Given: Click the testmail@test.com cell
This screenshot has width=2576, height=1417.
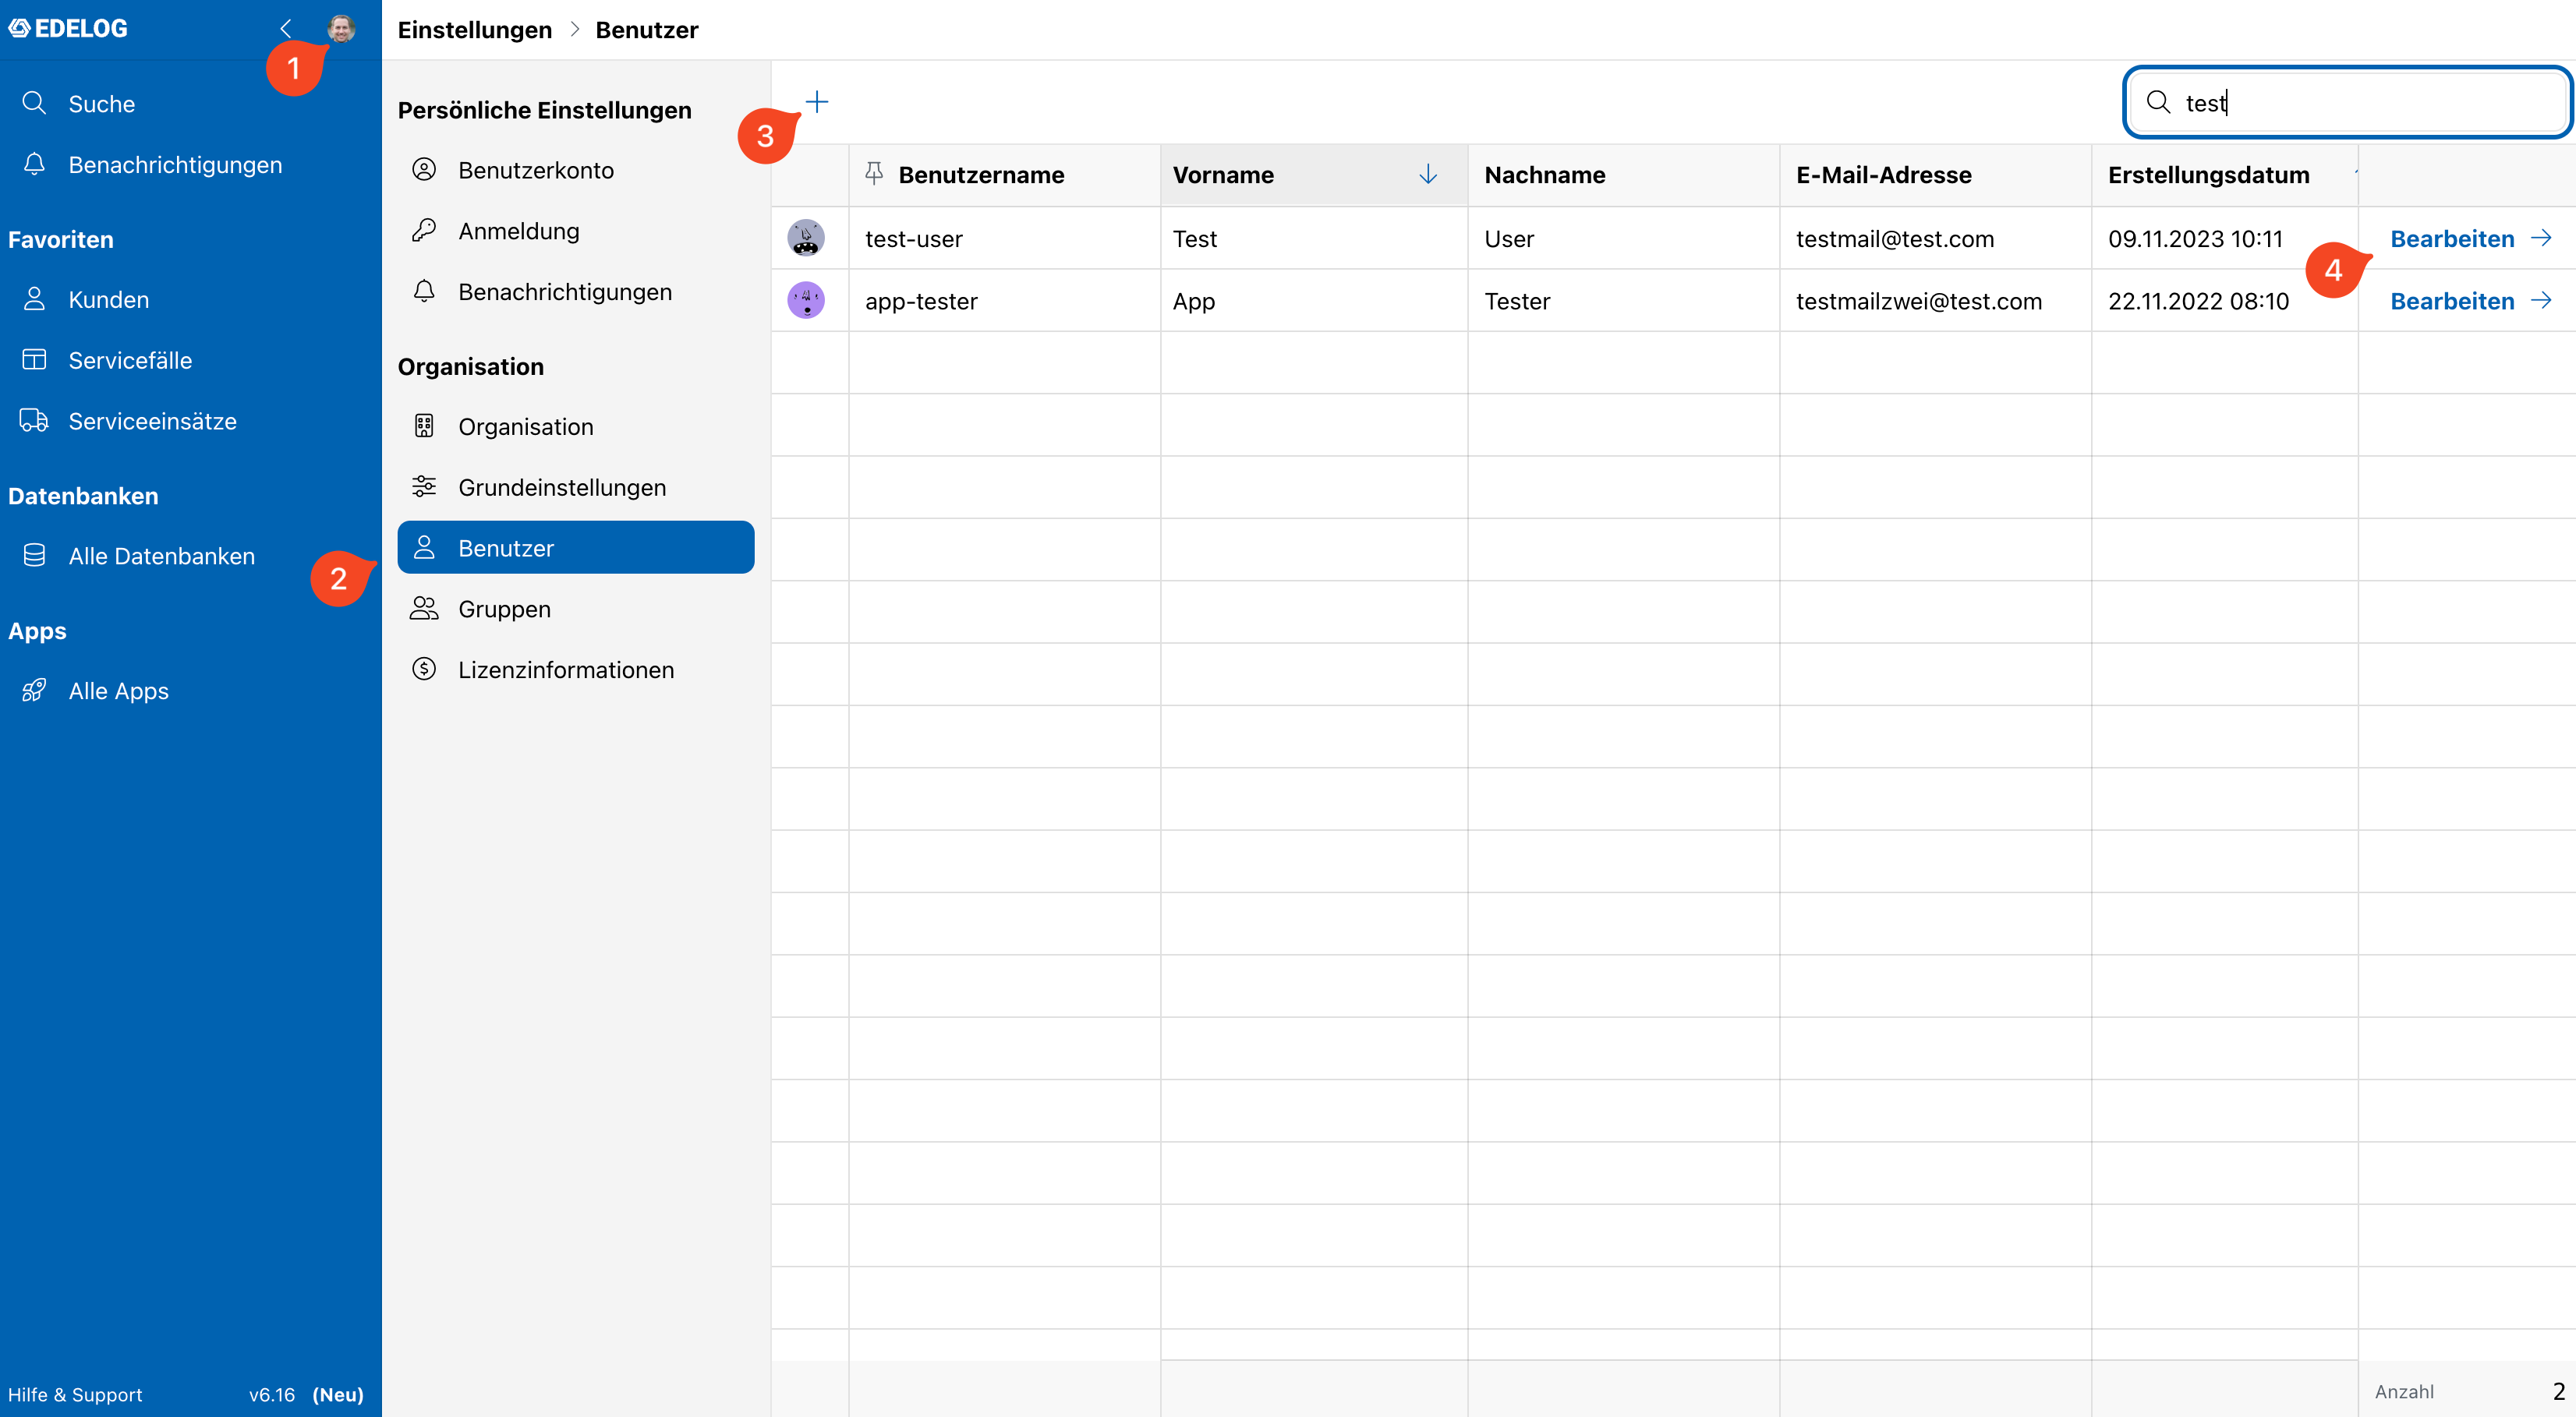Looking at the screenshot, I should pyautogui.click(x=1935, y=238).
